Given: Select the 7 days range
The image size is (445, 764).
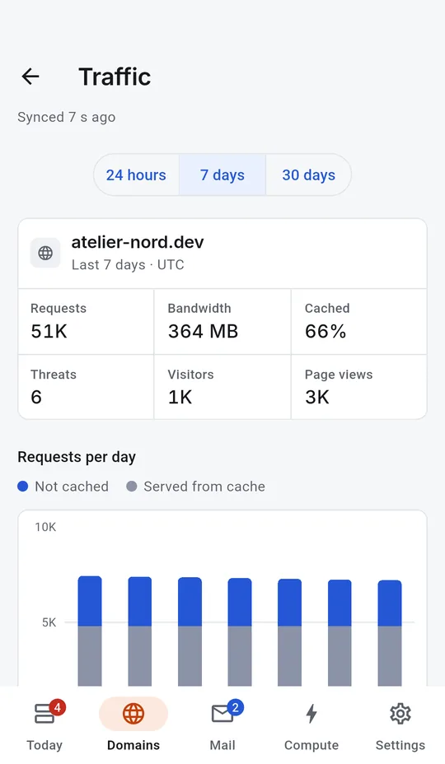Looking at the screenshot, I should [x=222, y=175].
